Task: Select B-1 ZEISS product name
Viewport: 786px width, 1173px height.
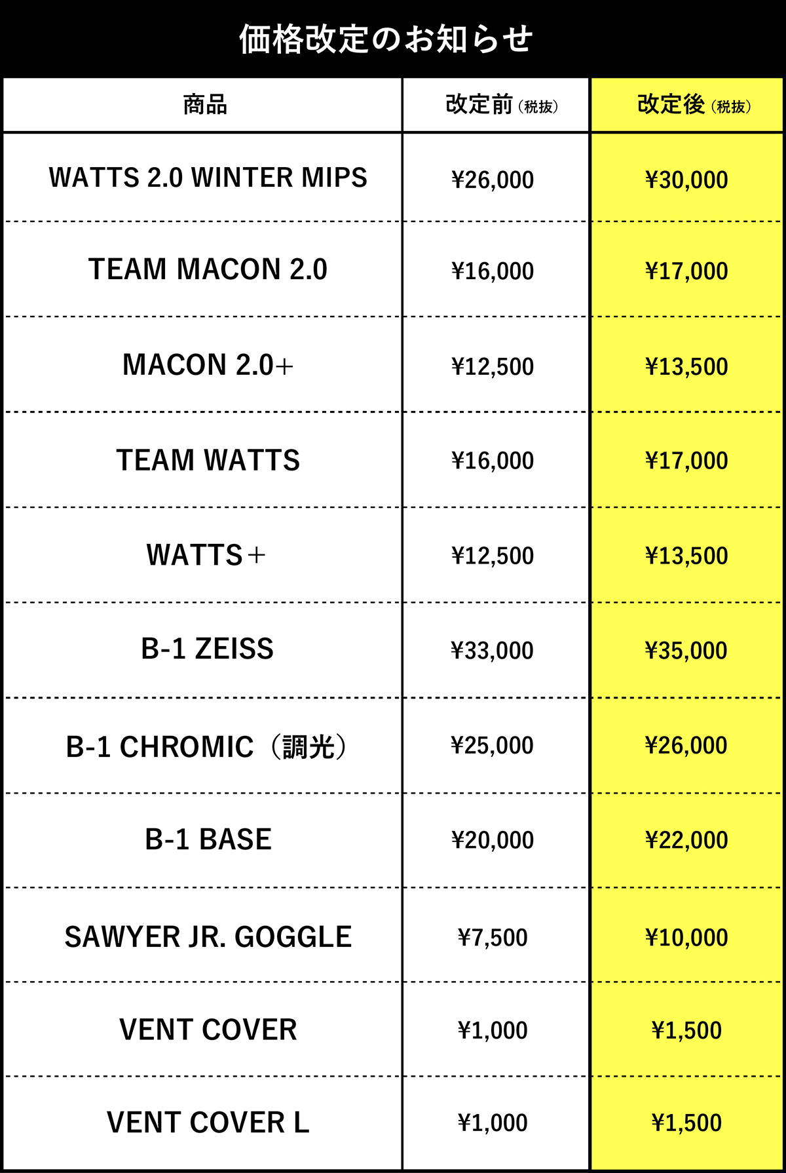Action: (207, 649)
